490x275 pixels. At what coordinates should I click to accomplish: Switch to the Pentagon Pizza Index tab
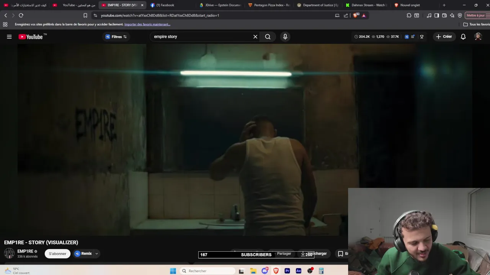(270, 5)
